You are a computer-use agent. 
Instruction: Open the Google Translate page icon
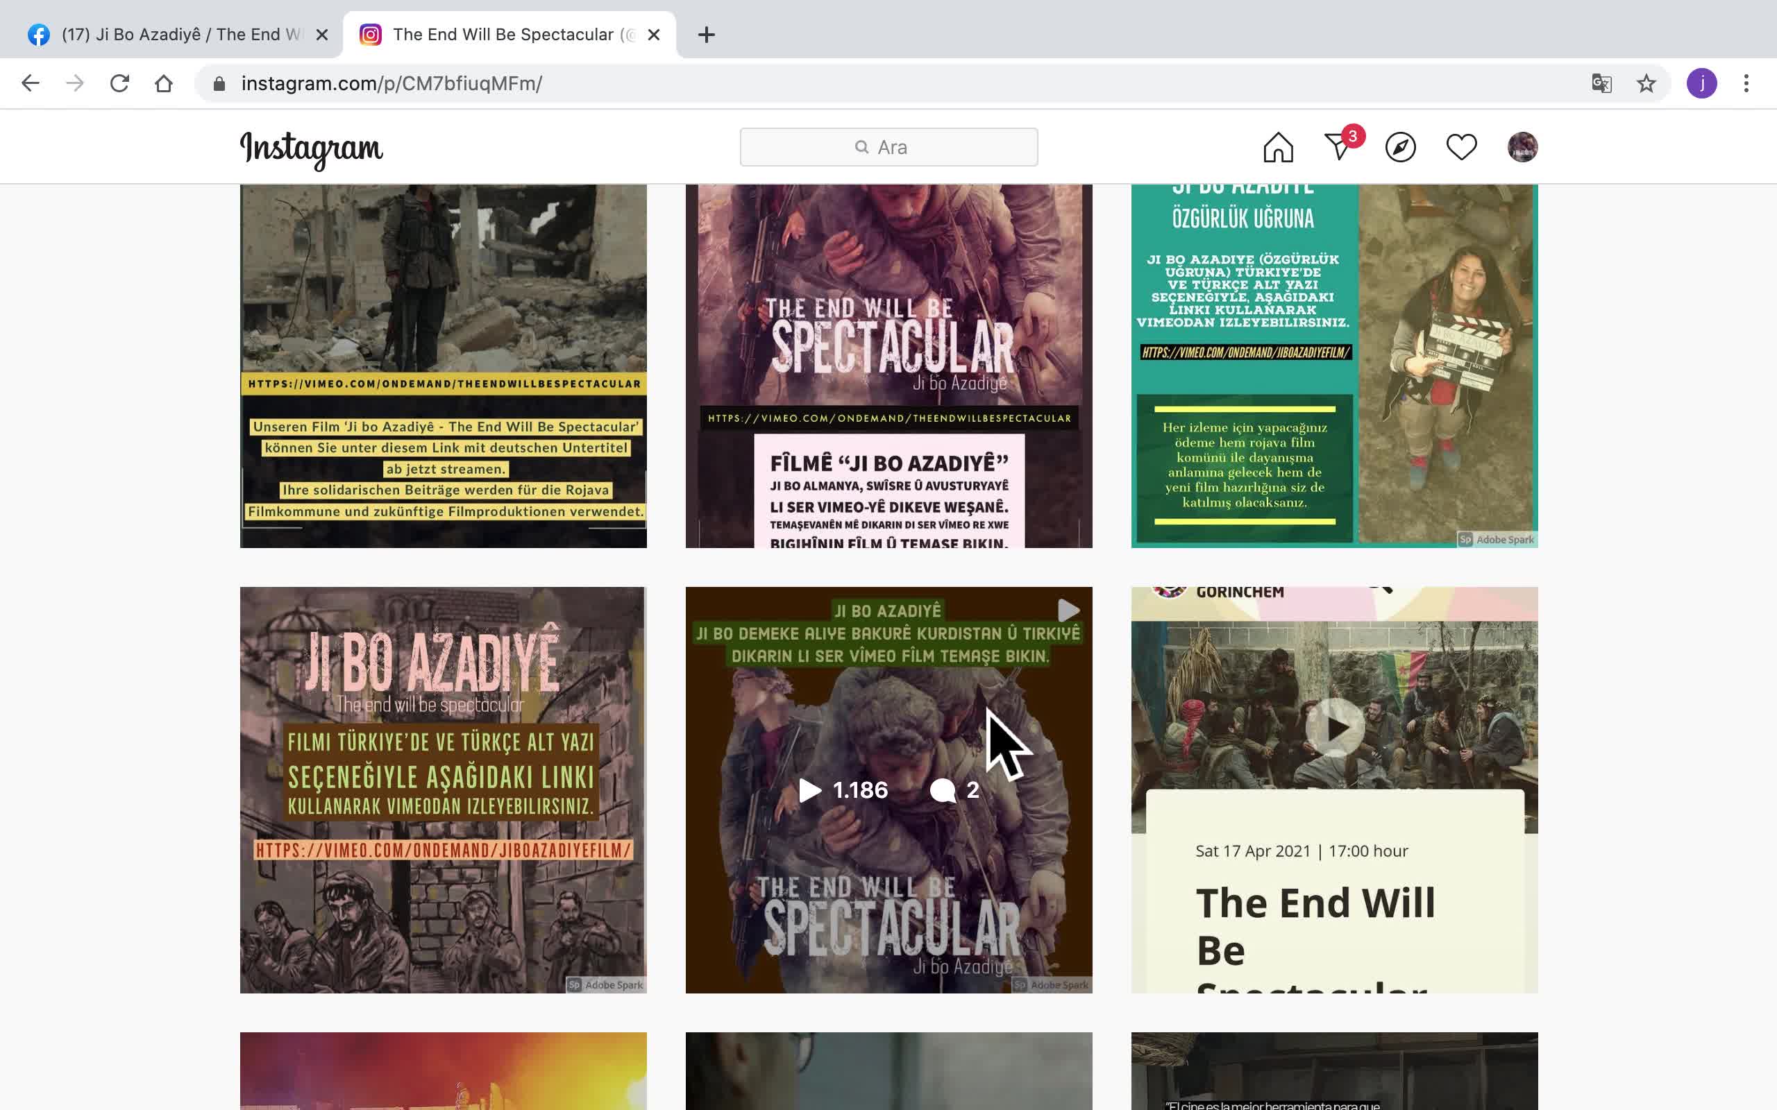click(1601, 83)
